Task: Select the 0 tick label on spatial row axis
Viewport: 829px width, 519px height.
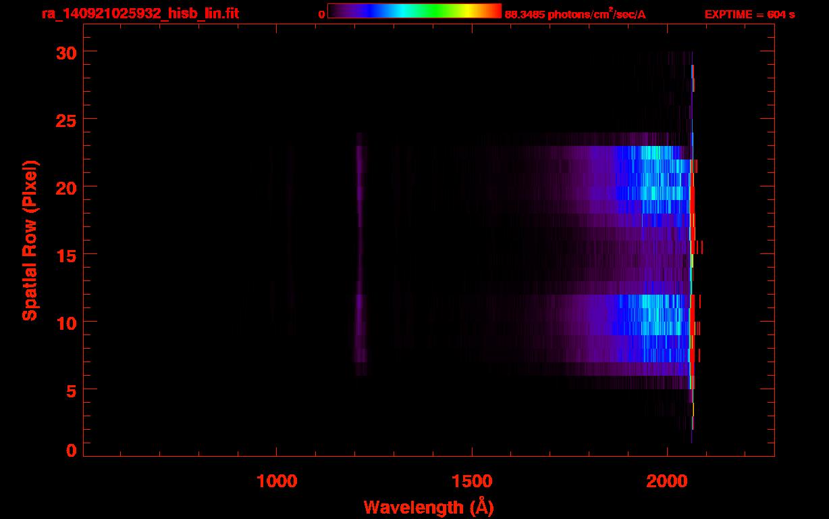Action: 71,451
